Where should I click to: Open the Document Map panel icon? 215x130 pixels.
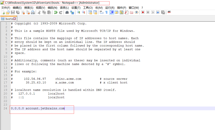[122, 12]
